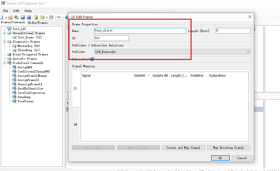The width and height of the screenshot is (280, 171).
Task: Select the ReadByIdentifier command
Action: click(30, 89)
